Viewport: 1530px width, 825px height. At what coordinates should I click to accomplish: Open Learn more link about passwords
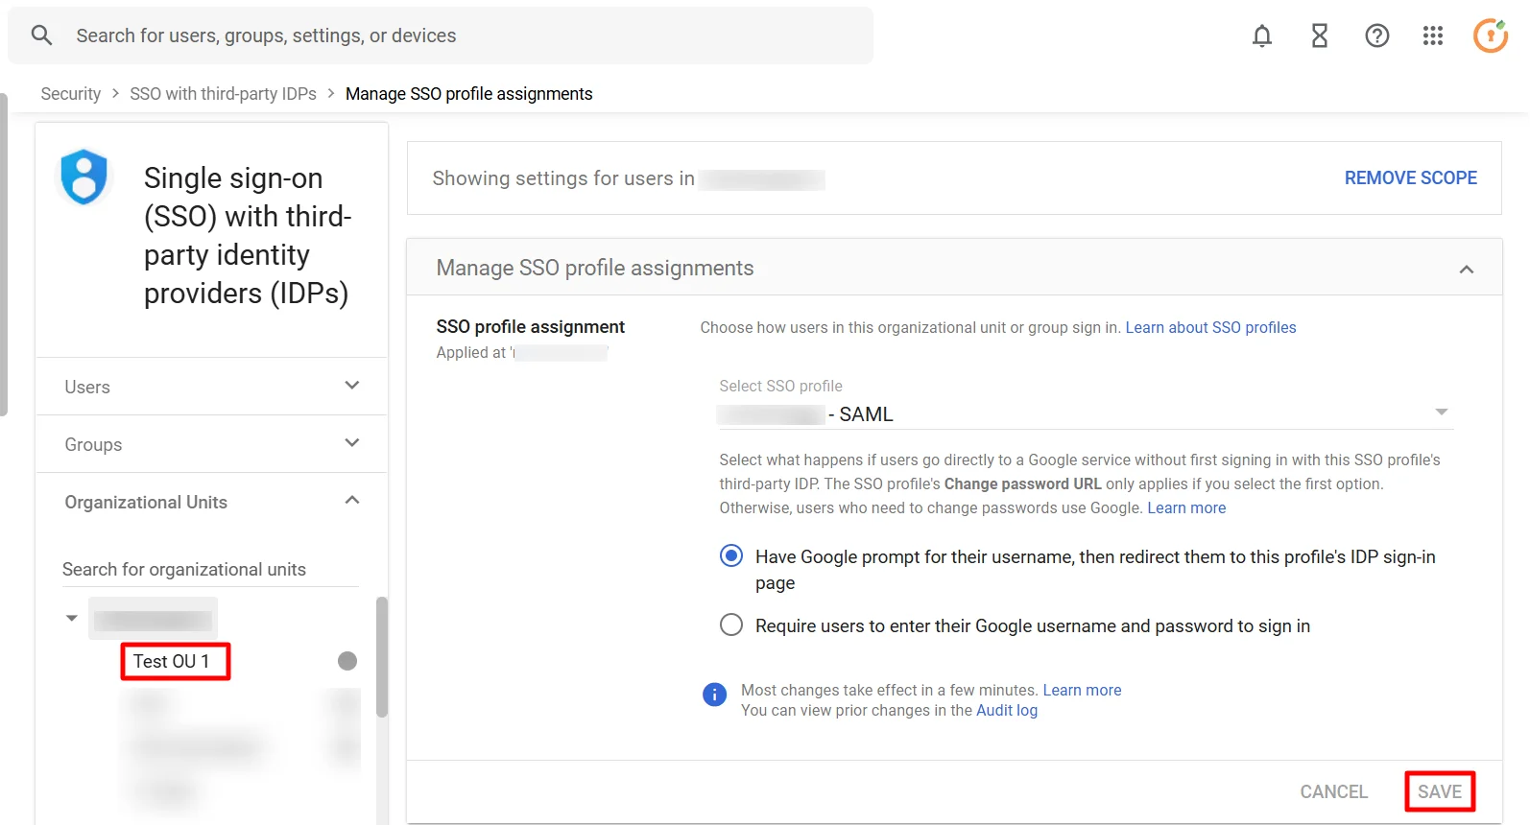1186,508
